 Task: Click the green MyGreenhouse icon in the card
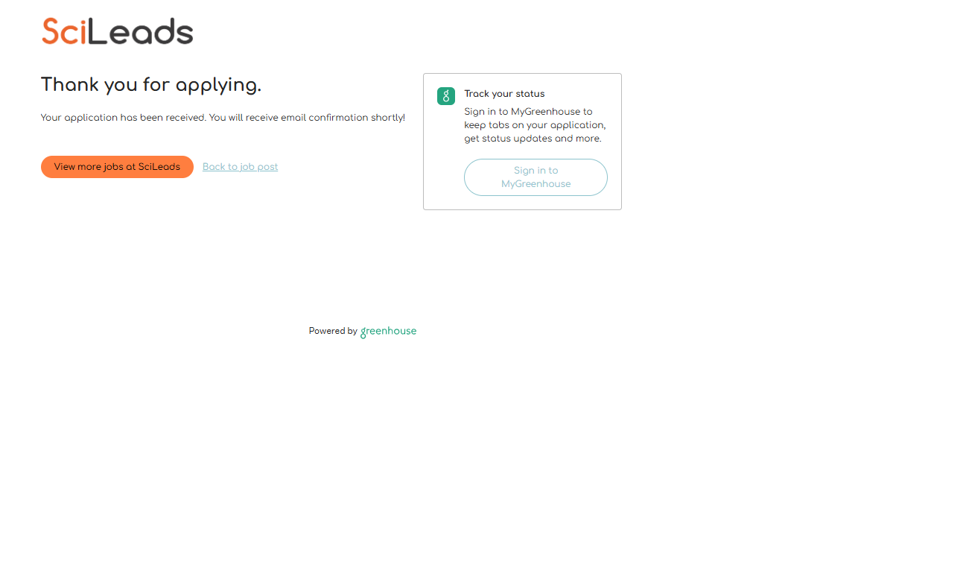pyautogui.click(x=445, y=96)
